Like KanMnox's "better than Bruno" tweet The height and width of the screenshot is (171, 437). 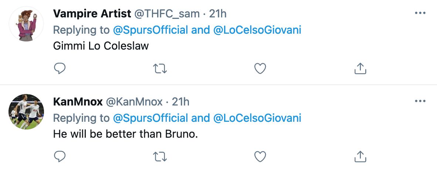tap(261, 157)
